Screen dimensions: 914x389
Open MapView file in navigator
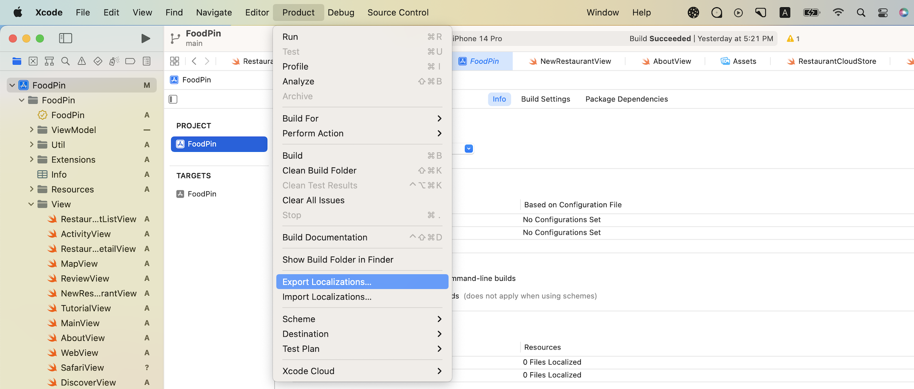coord(79,264)
